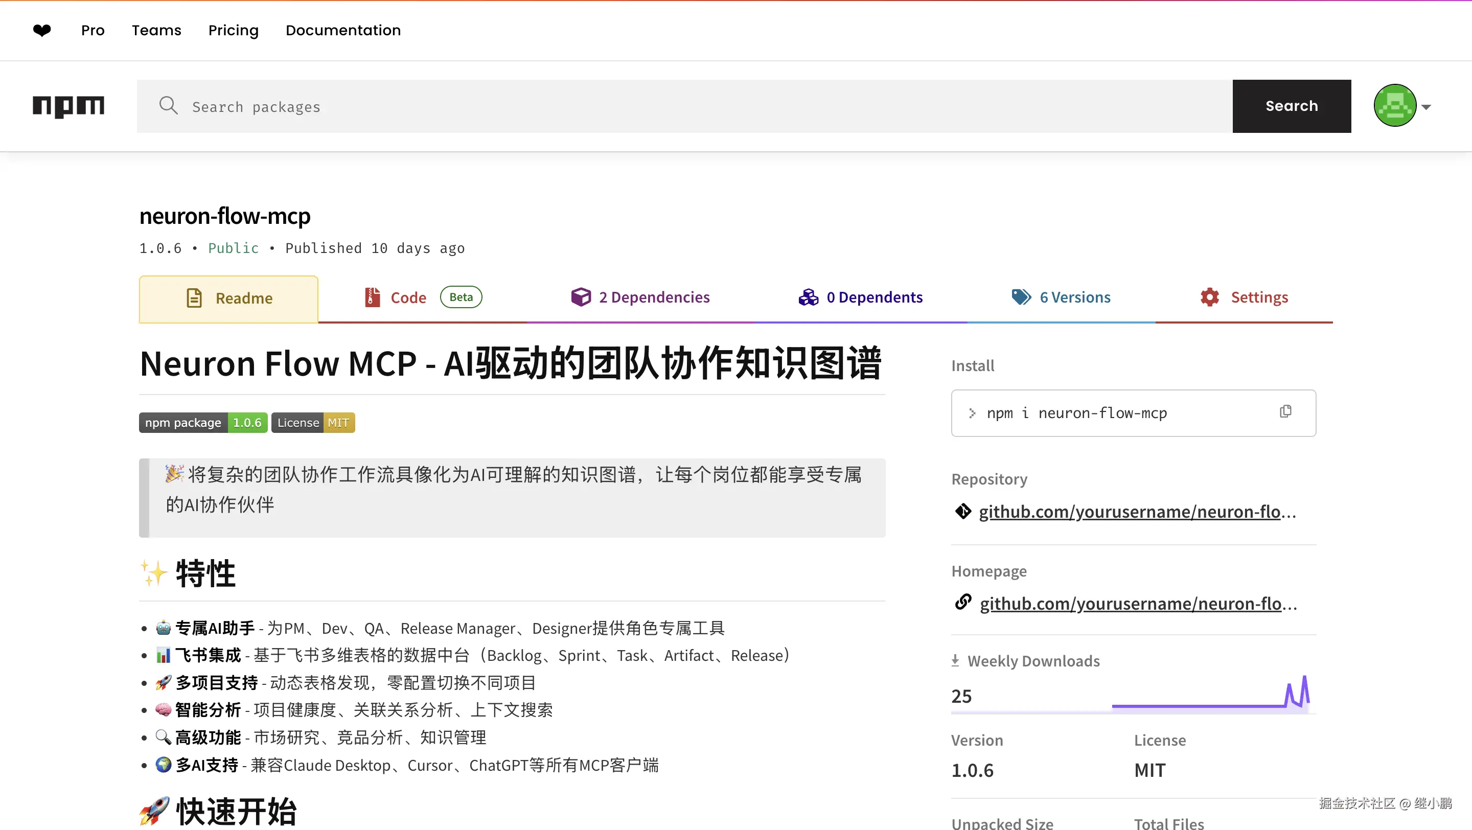This screenshot has height=830, width=1472.
Task: Click the Code tab zip file icon
Action: click(373, 296)
